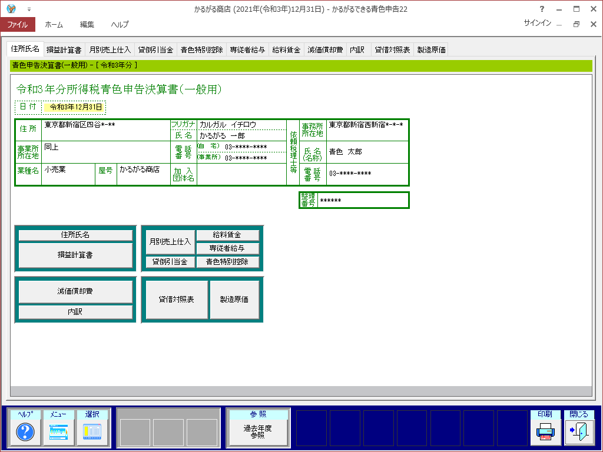Switch to the 青色特別控除 tab
This screenshot has height=452, width=603.
[x=201, y=50]
